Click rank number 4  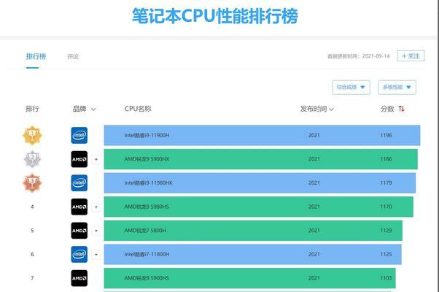click(32, 207)
